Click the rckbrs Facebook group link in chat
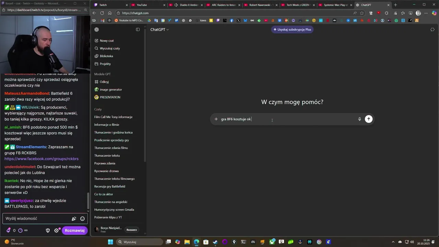 (x=41, y=159)
